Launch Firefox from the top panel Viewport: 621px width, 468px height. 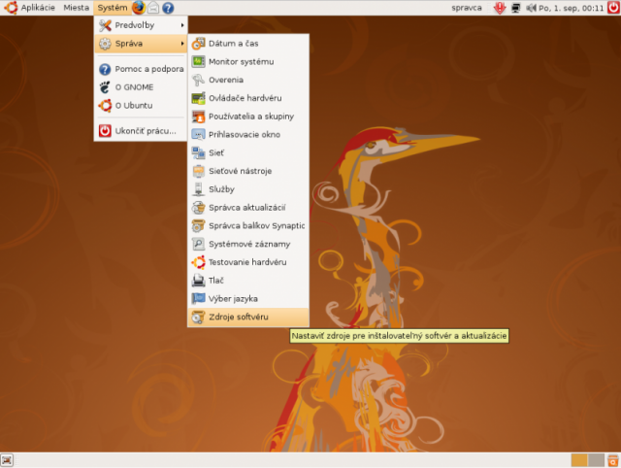(x=139, y=8)
